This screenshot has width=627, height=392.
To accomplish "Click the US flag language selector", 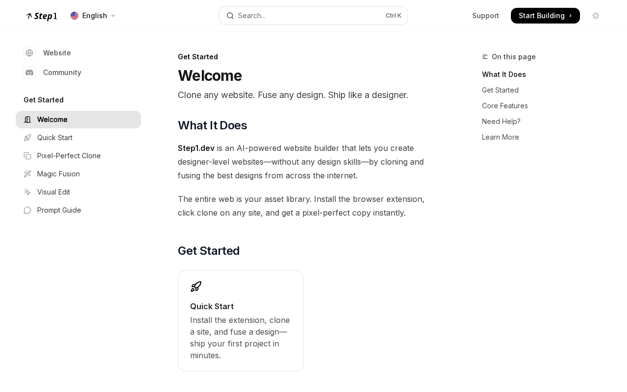I will click(74, 16).
